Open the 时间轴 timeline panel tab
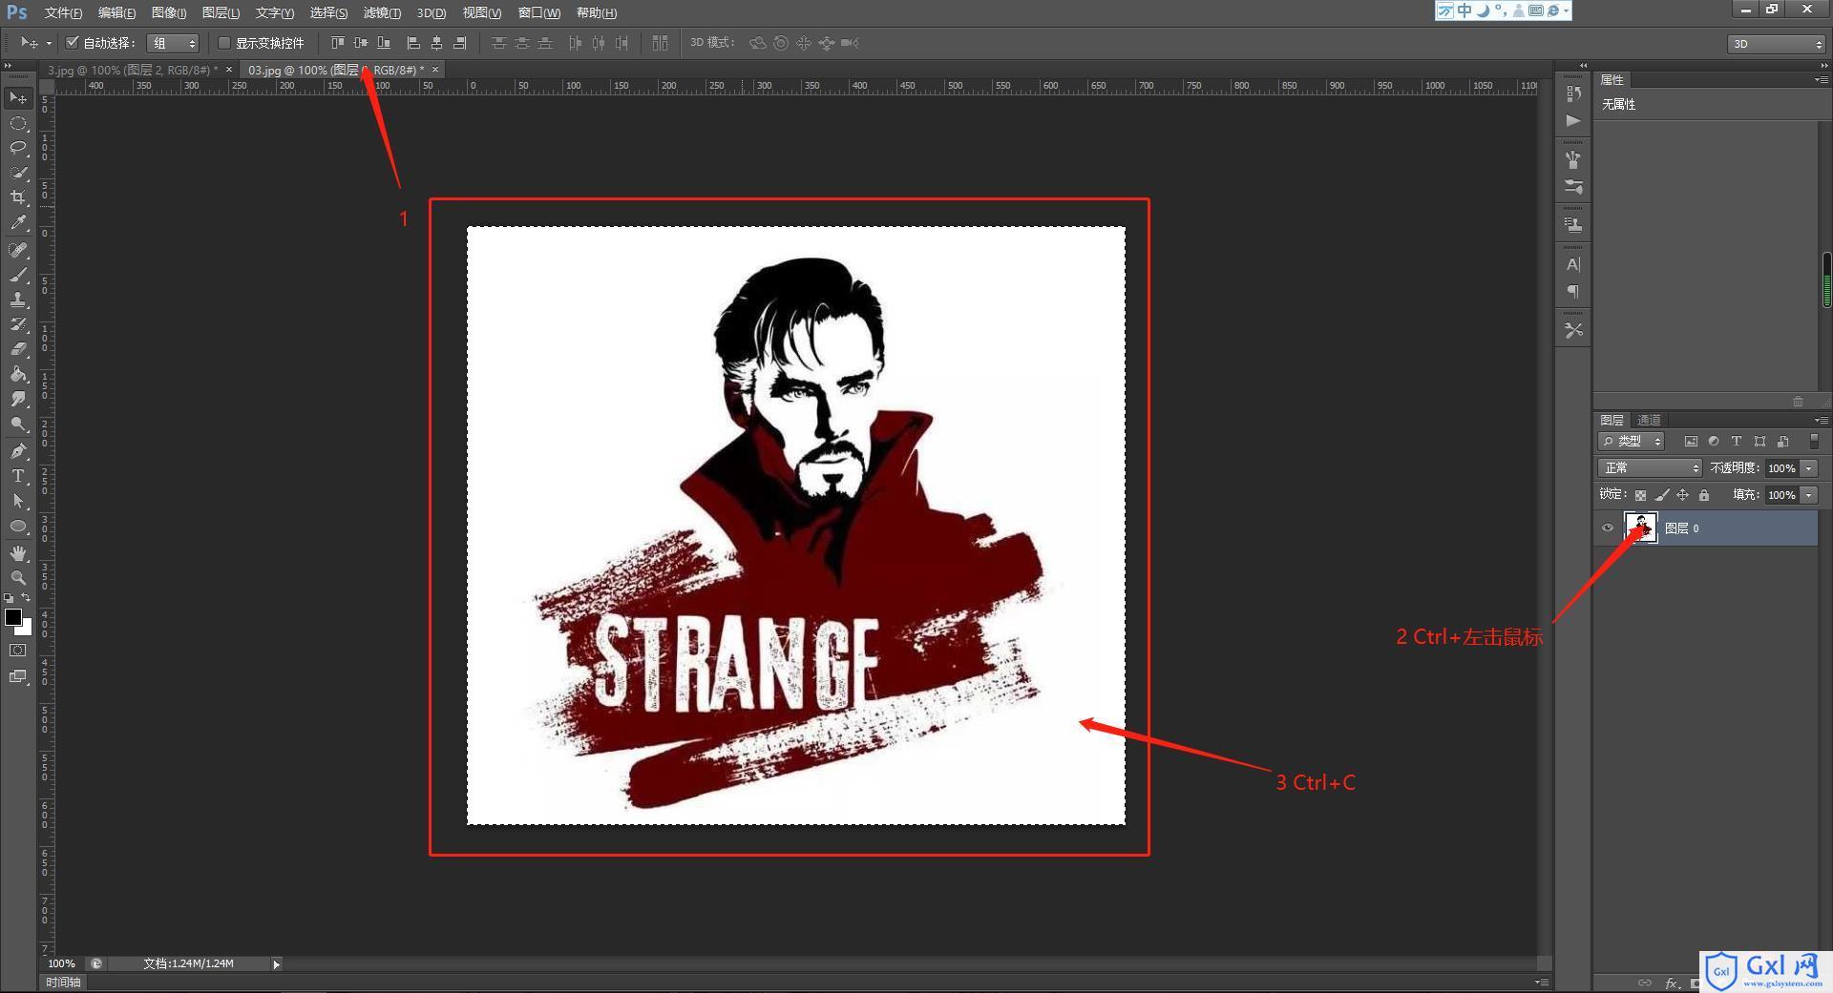1833x993 pixels. click(x=63, y=983)
